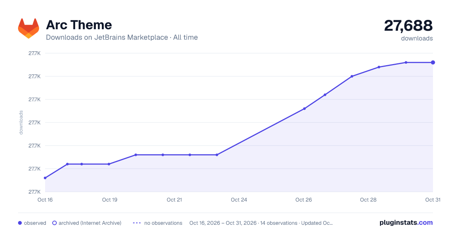
Task: Select the data point directly above Oct 19
Action: pos(109,164)
